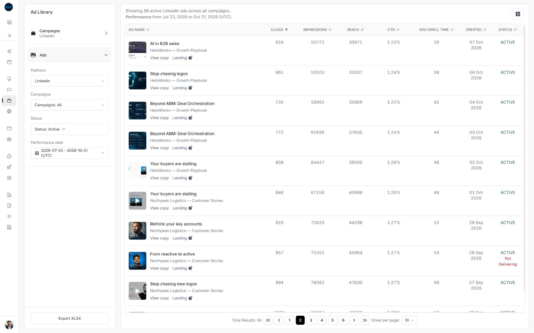Viewport: 534px width, 333px height.
Task: Sort table by Created date
Action: click(476, 30)
